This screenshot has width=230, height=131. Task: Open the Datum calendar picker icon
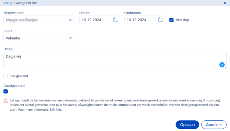(116, 20)
